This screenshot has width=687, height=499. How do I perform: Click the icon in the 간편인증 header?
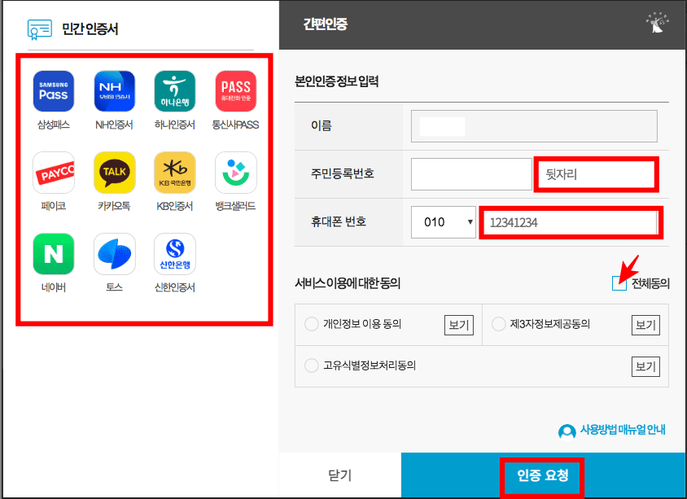tap(657, 24)
